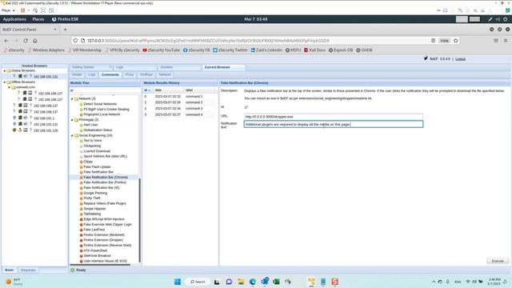Open the Applications menu
Viewport: 512px width, 288px height.
coord(14,19)
